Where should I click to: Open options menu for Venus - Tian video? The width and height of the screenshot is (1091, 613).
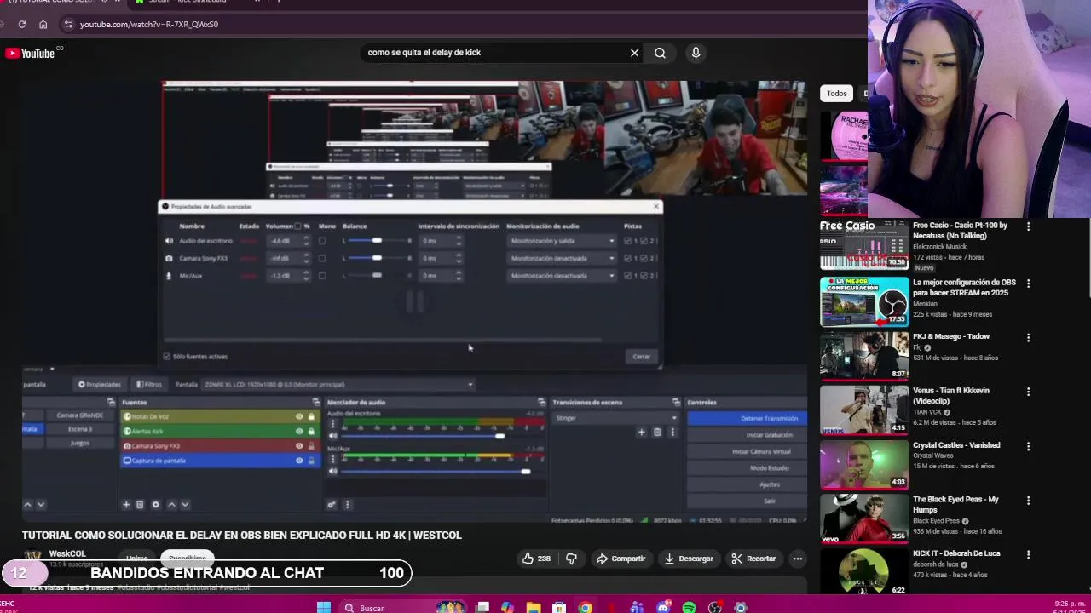pyautogui.click(x=1028, y=392)
